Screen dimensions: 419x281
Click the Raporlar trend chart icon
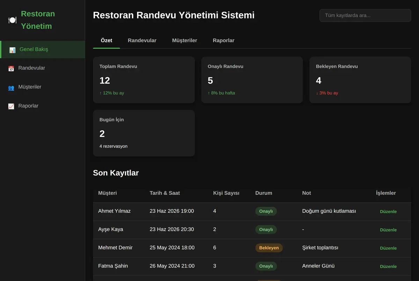11,106
